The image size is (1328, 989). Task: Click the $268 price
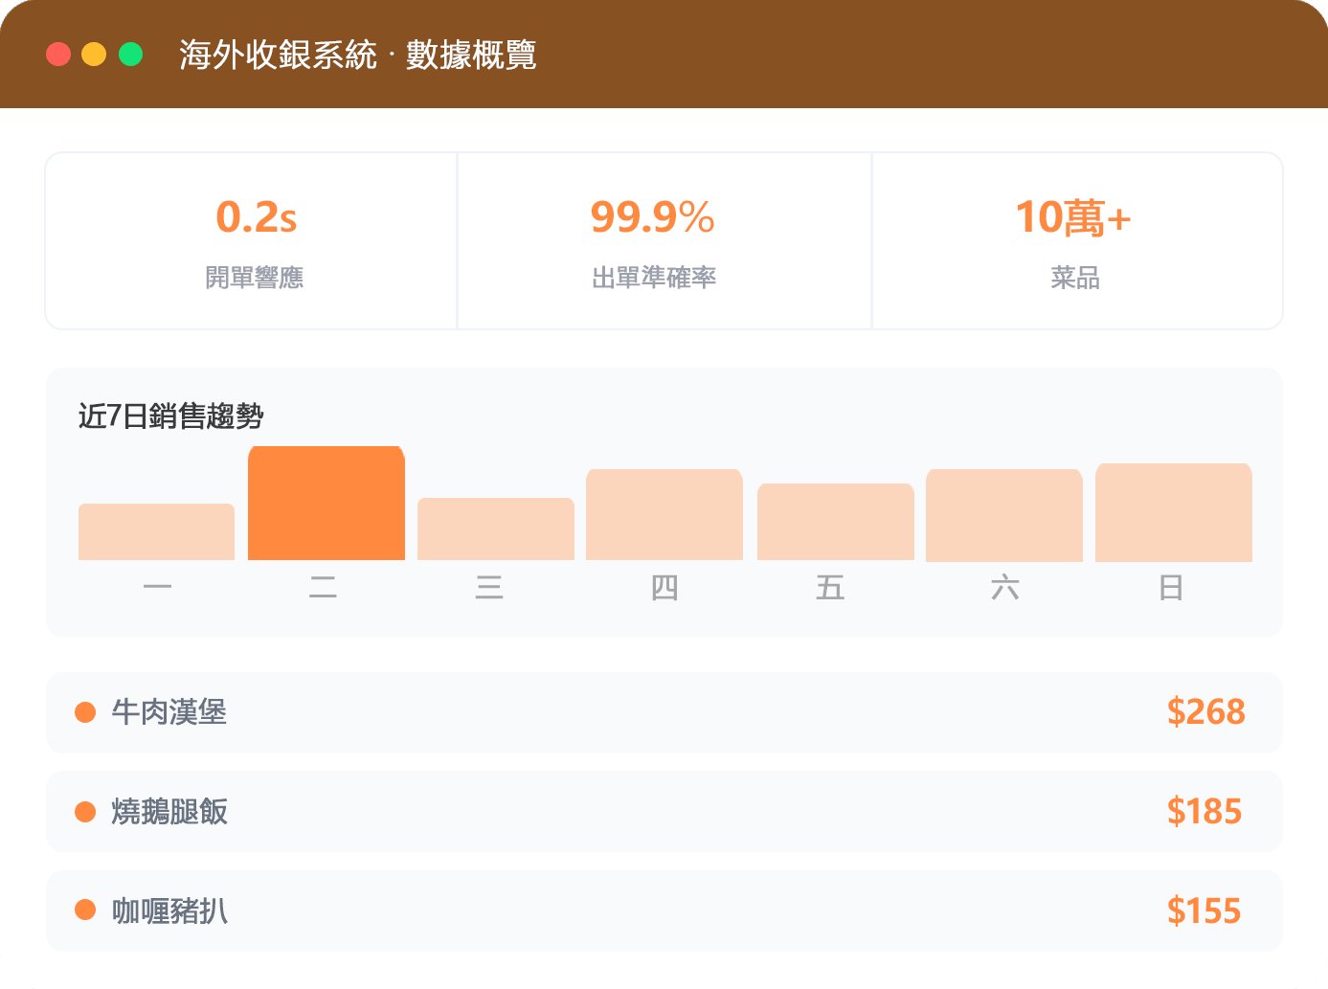pos(1206,712)
